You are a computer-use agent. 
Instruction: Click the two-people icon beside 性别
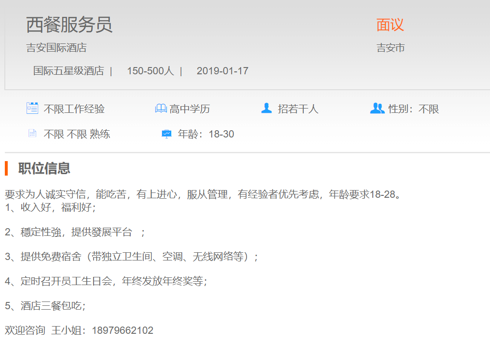click(x=377, y=109)
